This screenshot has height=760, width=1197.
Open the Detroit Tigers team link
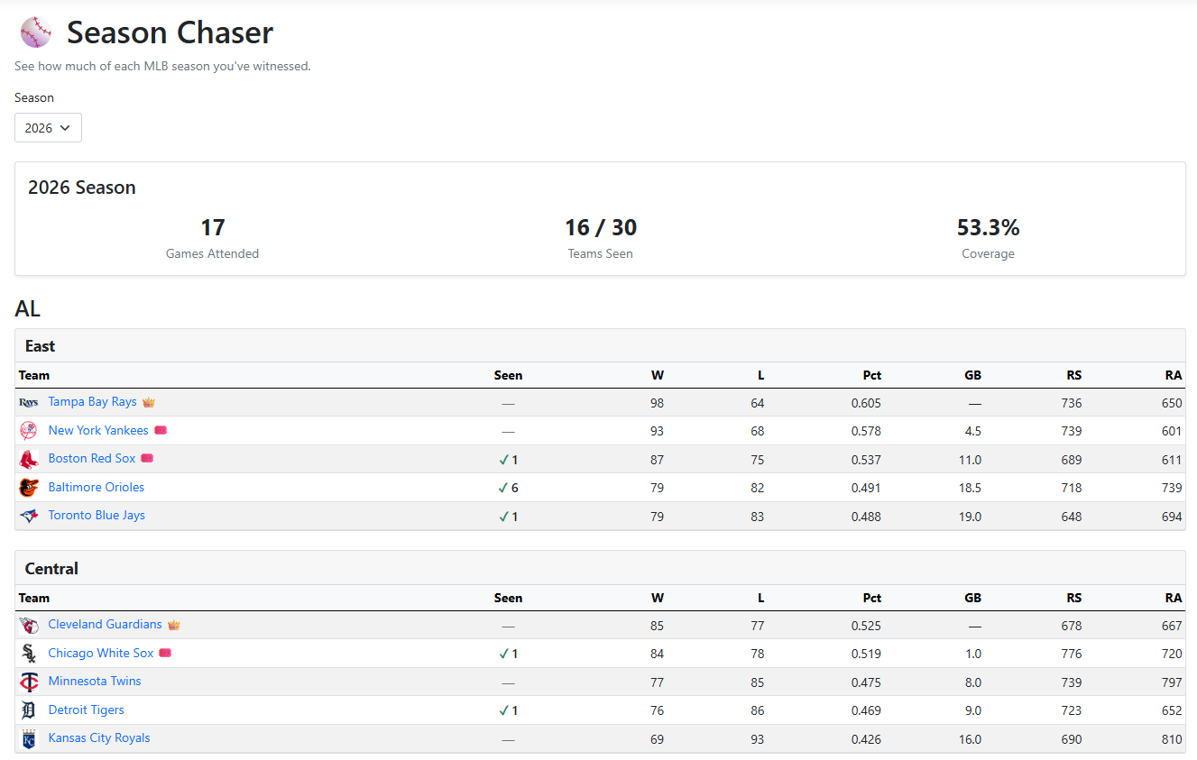pyautogui.click(x=87, y=710)
